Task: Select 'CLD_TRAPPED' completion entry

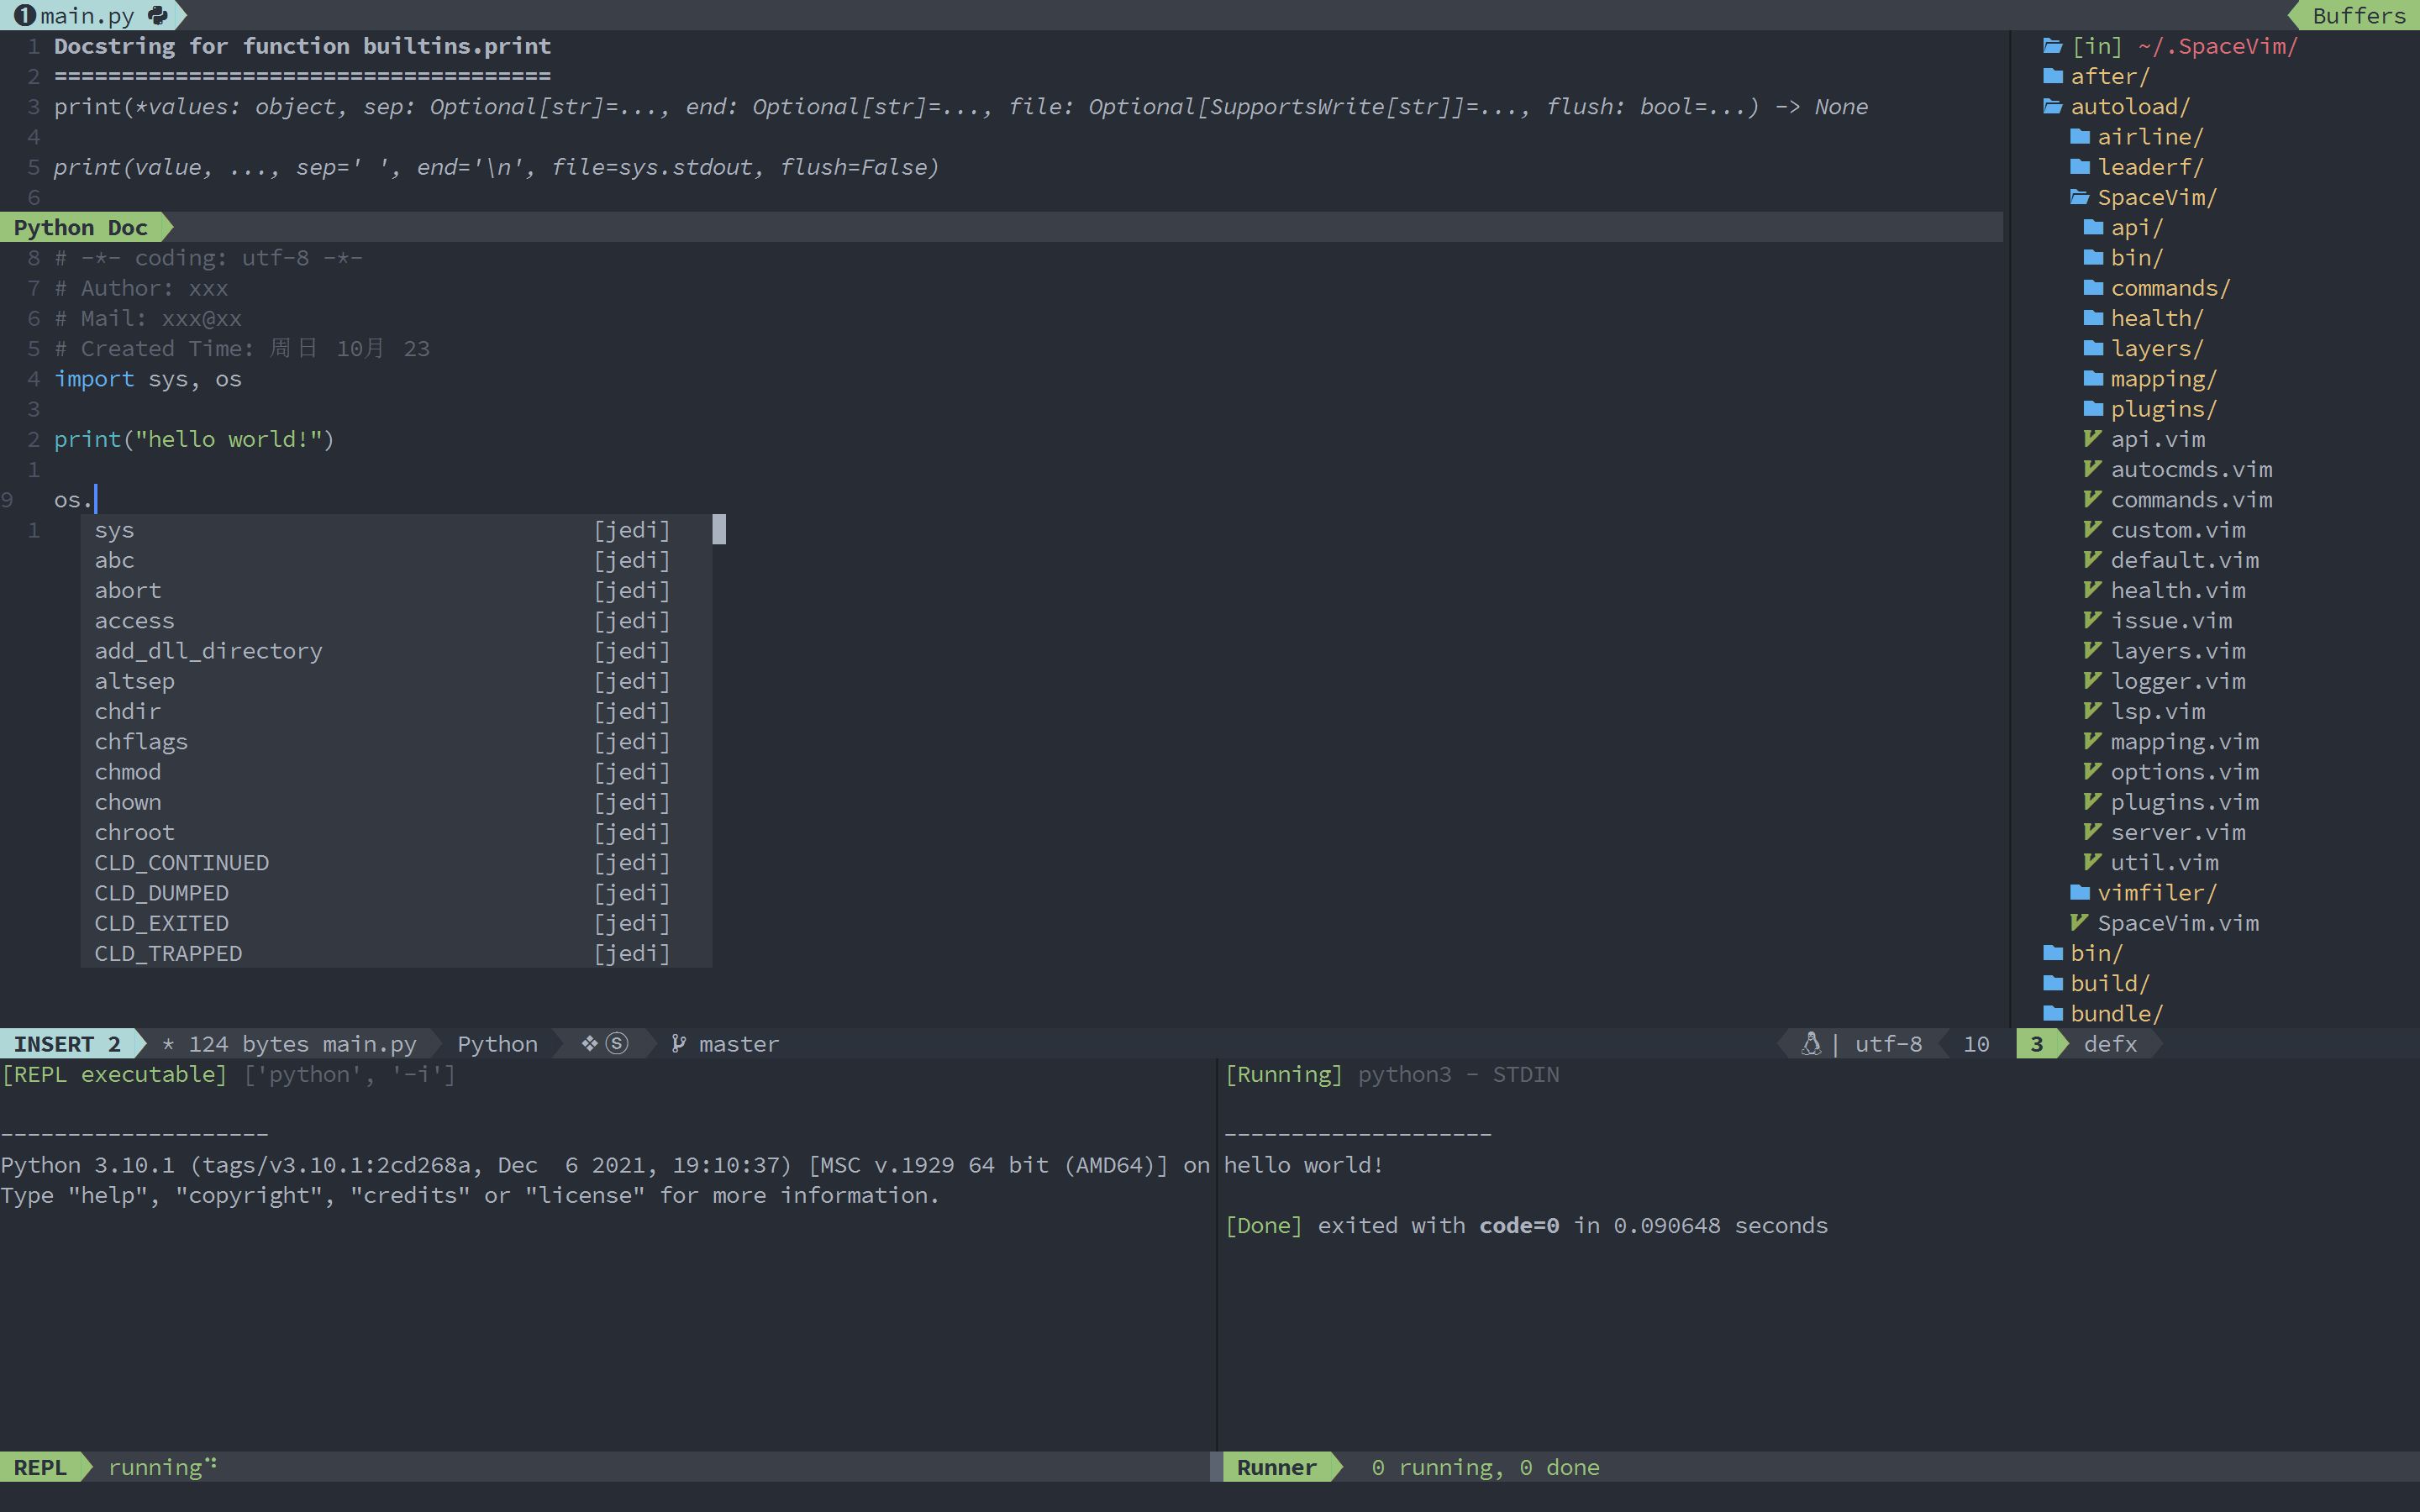Action: click(x=396, y=953)
